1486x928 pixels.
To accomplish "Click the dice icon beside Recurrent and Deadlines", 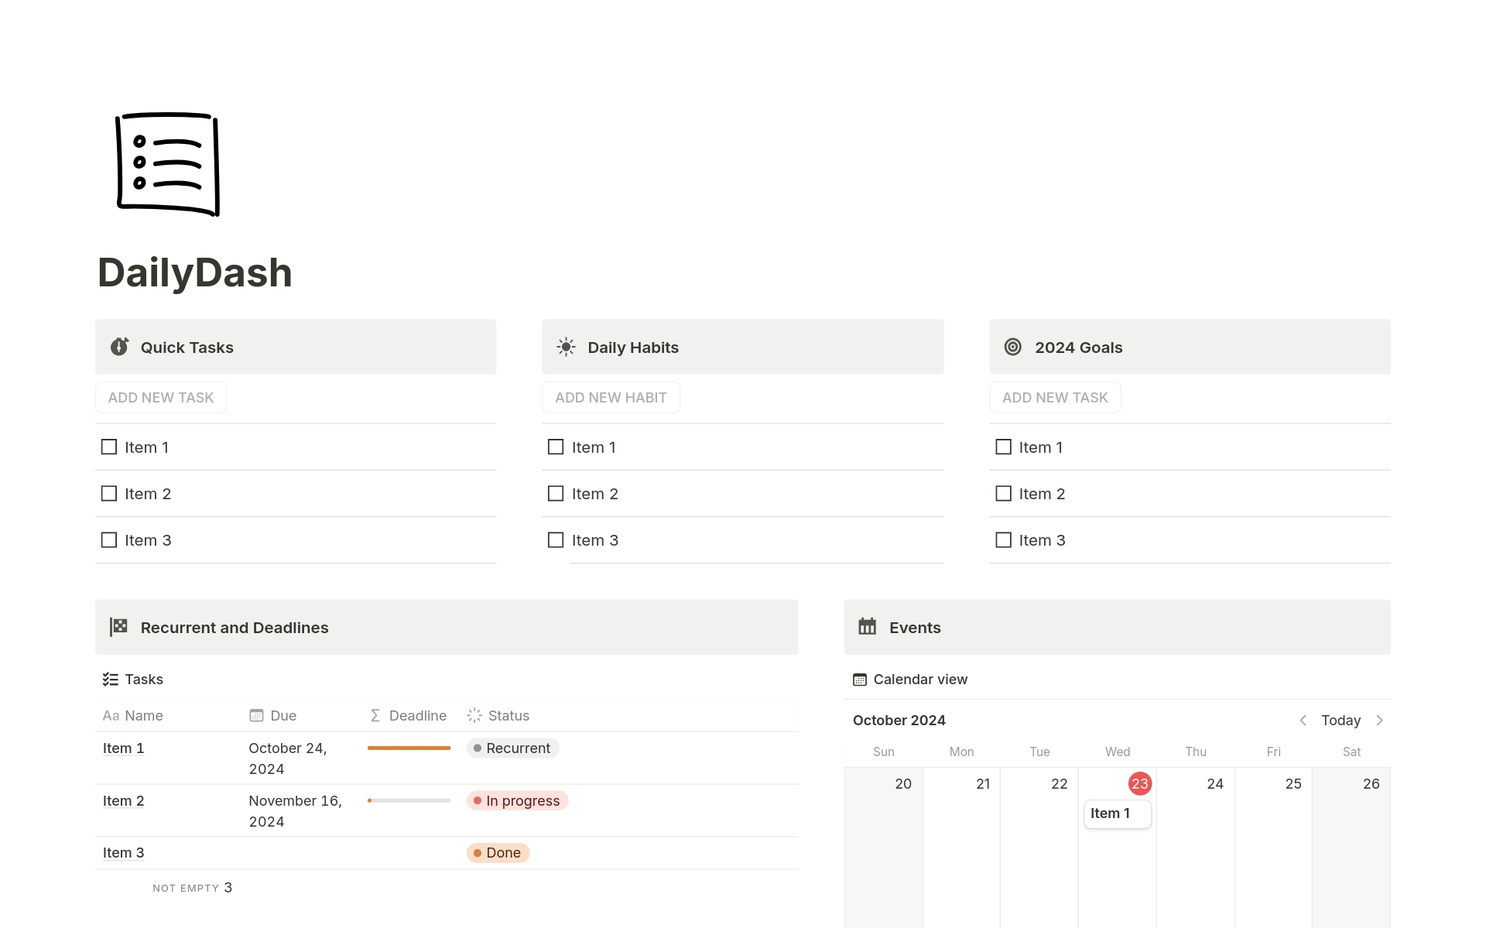I will pyautogui.click(x=118, y=627).
